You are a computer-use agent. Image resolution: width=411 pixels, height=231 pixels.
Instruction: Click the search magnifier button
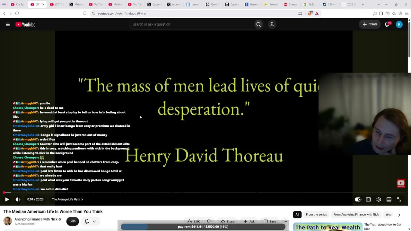pos(258,24)
